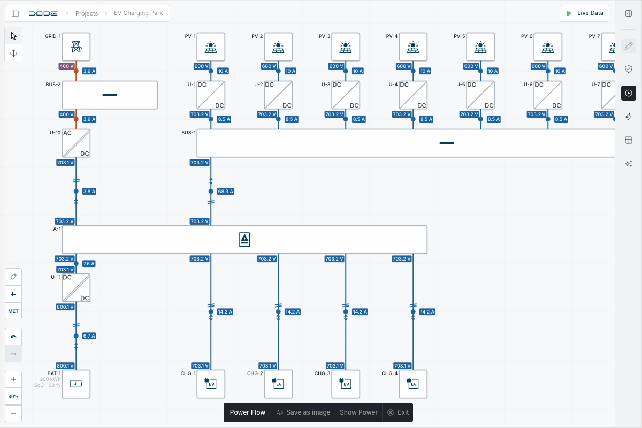Click the shield validation icon in sidebar

[629, 69]
